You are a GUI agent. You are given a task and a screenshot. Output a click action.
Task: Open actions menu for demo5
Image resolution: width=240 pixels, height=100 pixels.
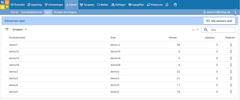point(231,92)
